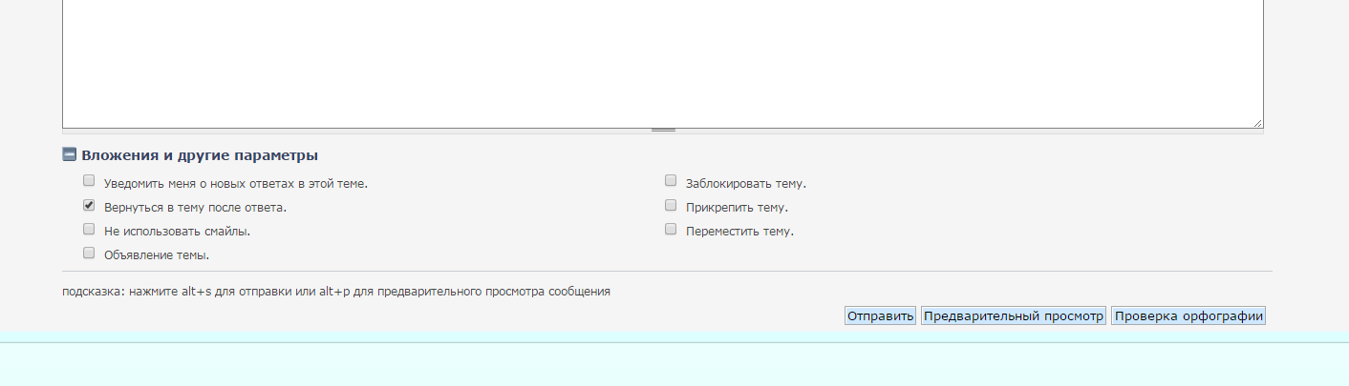
Task: Enable the 'Заблокировать тему' checkbox
Action: pyautogui.click(x=671, y=180)
